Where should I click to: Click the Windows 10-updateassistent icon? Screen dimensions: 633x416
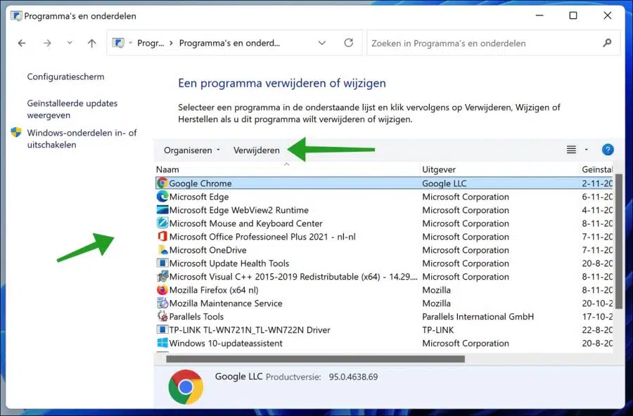coord(162,343)
